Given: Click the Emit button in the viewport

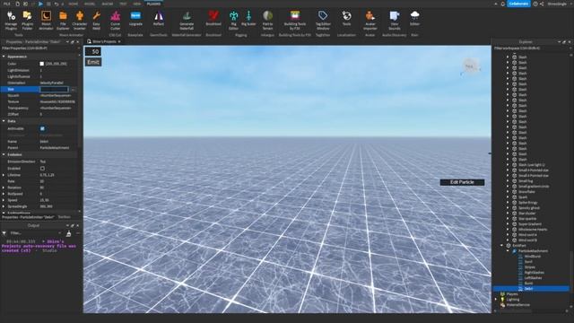Looking at the screenshot, I should pos(93,62).
